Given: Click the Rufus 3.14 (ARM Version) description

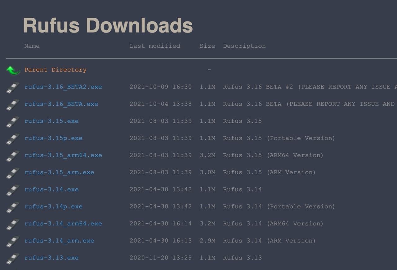Looking at the screenshot, I should tap(269, 241).
